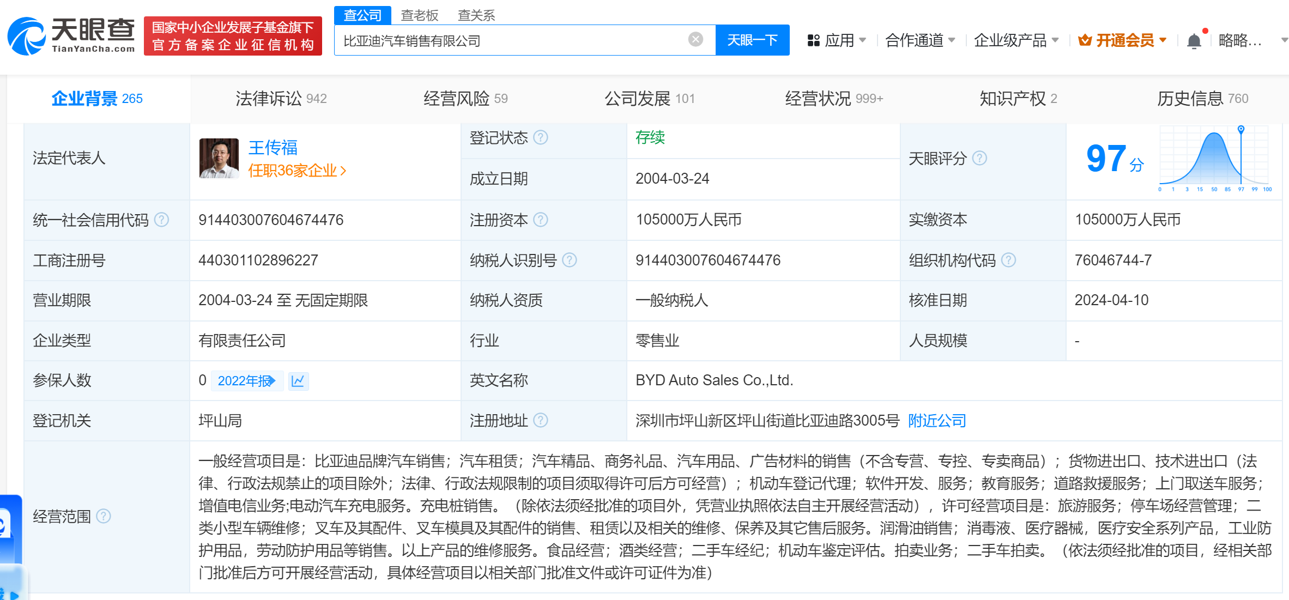Click help icon next to 经营范围
This screenshot has height=600, width=1289.
tap(104, 516)
